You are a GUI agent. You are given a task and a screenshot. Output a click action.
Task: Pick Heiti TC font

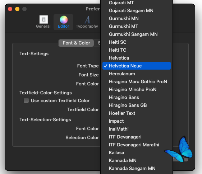(x=137, y=50)
